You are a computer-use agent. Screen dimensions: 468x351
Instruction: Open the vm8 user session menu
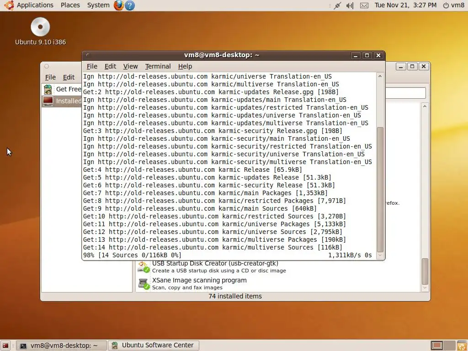457,5
